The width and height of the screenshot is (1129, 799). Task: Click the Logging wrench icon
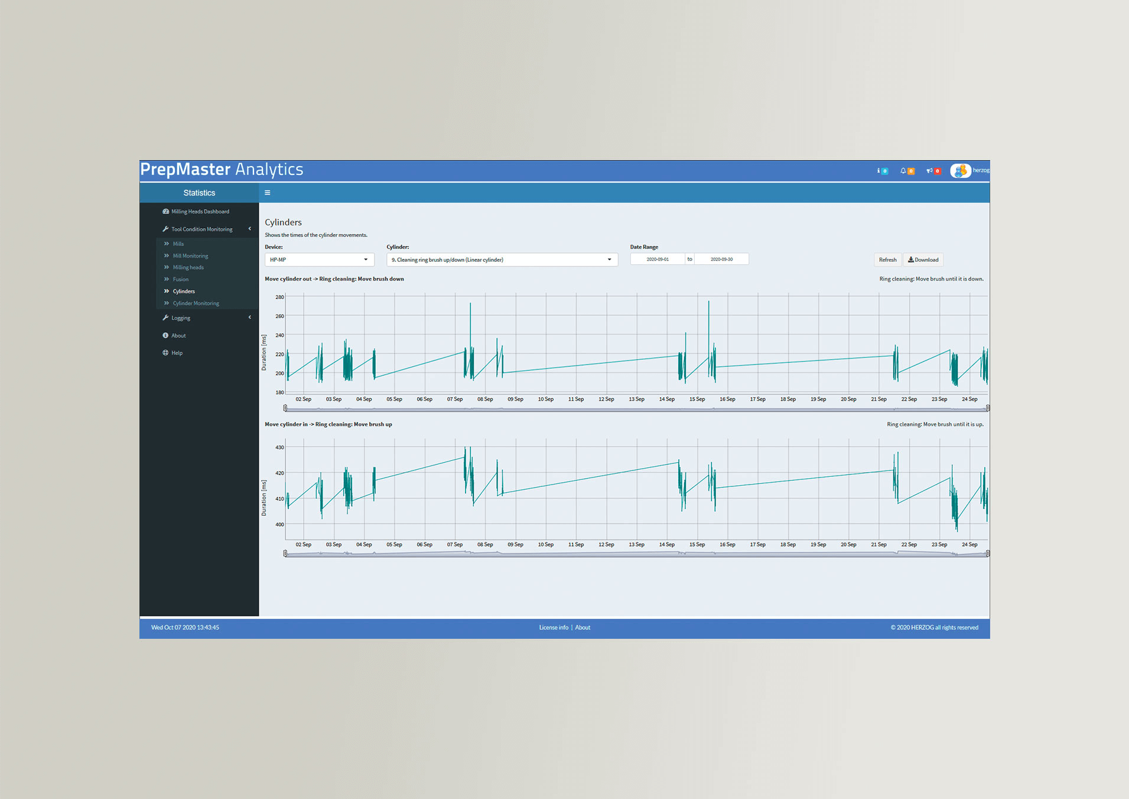pyautogui.click(x=165, y=318)
